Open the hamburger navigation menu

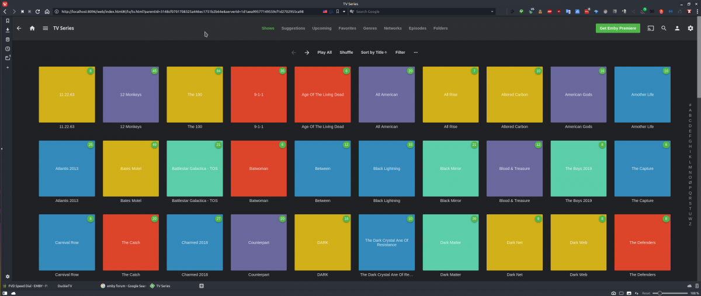pos(45,28)
